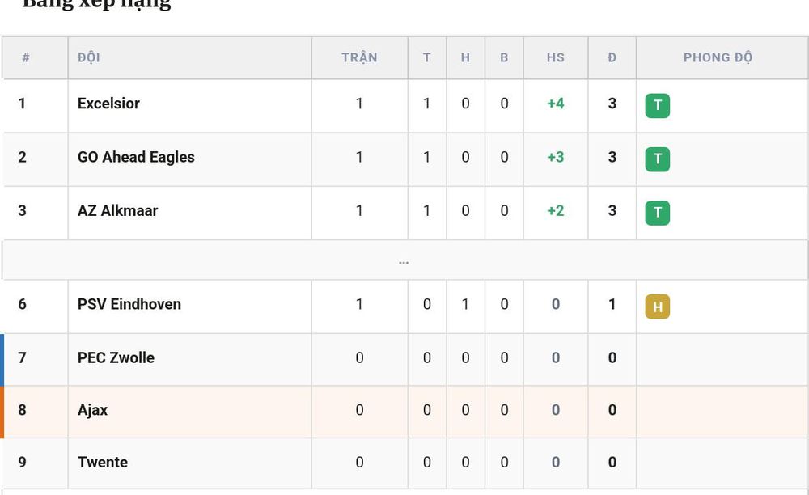Select PEC Zwolle in the standings

116,357
